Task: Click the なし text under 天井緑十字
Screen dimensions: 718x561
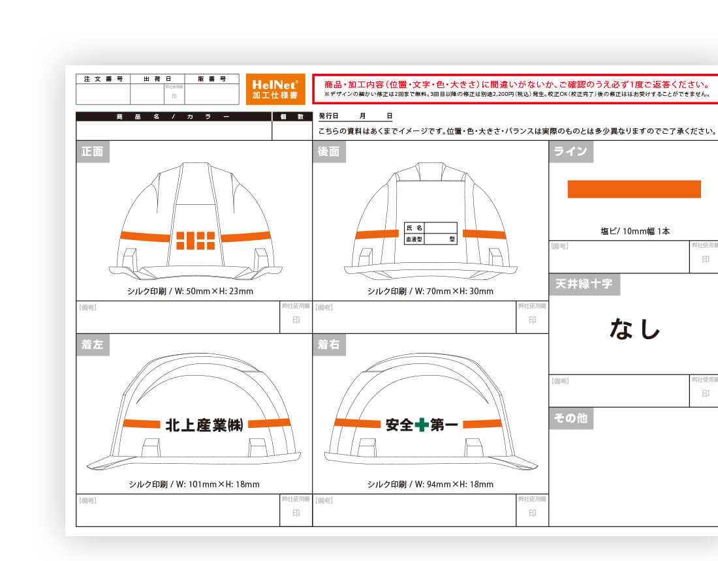Action: [x=634, y=329]
